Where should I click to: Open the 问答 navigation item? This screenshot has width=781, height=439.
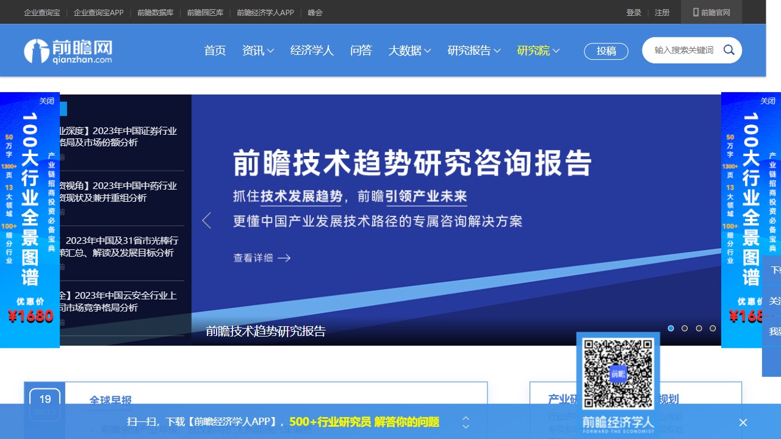click(x=361, y=51)
